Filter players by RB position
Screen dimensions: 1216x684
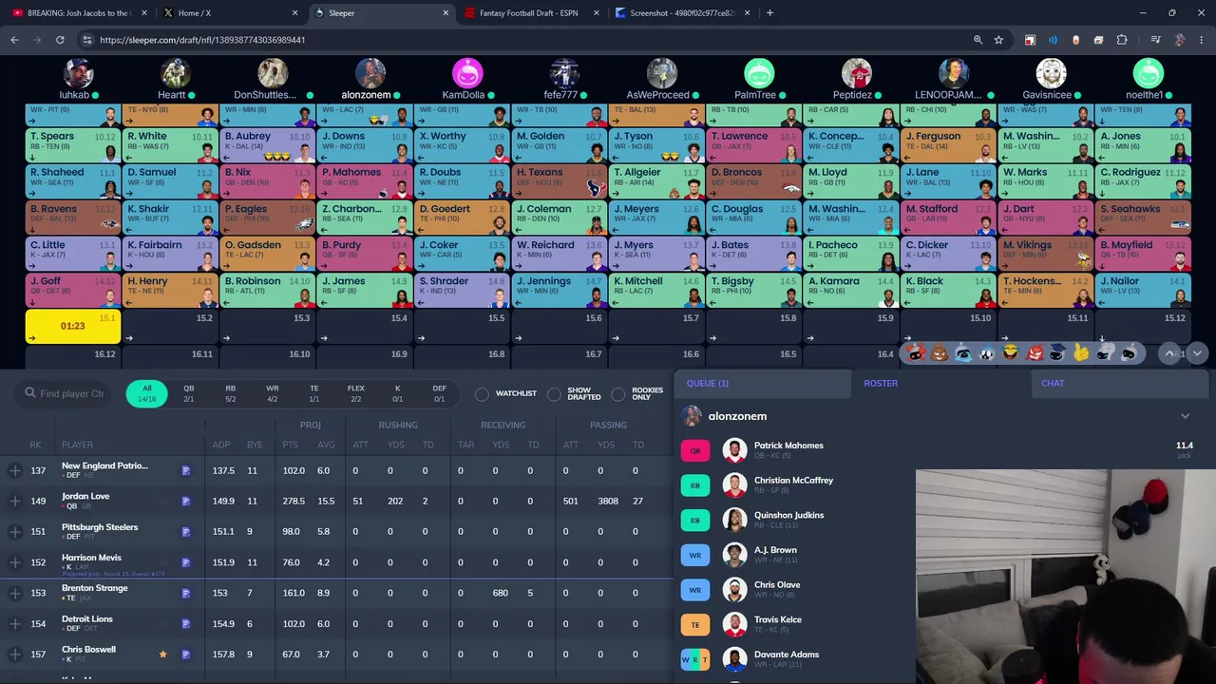pos(230,393)
